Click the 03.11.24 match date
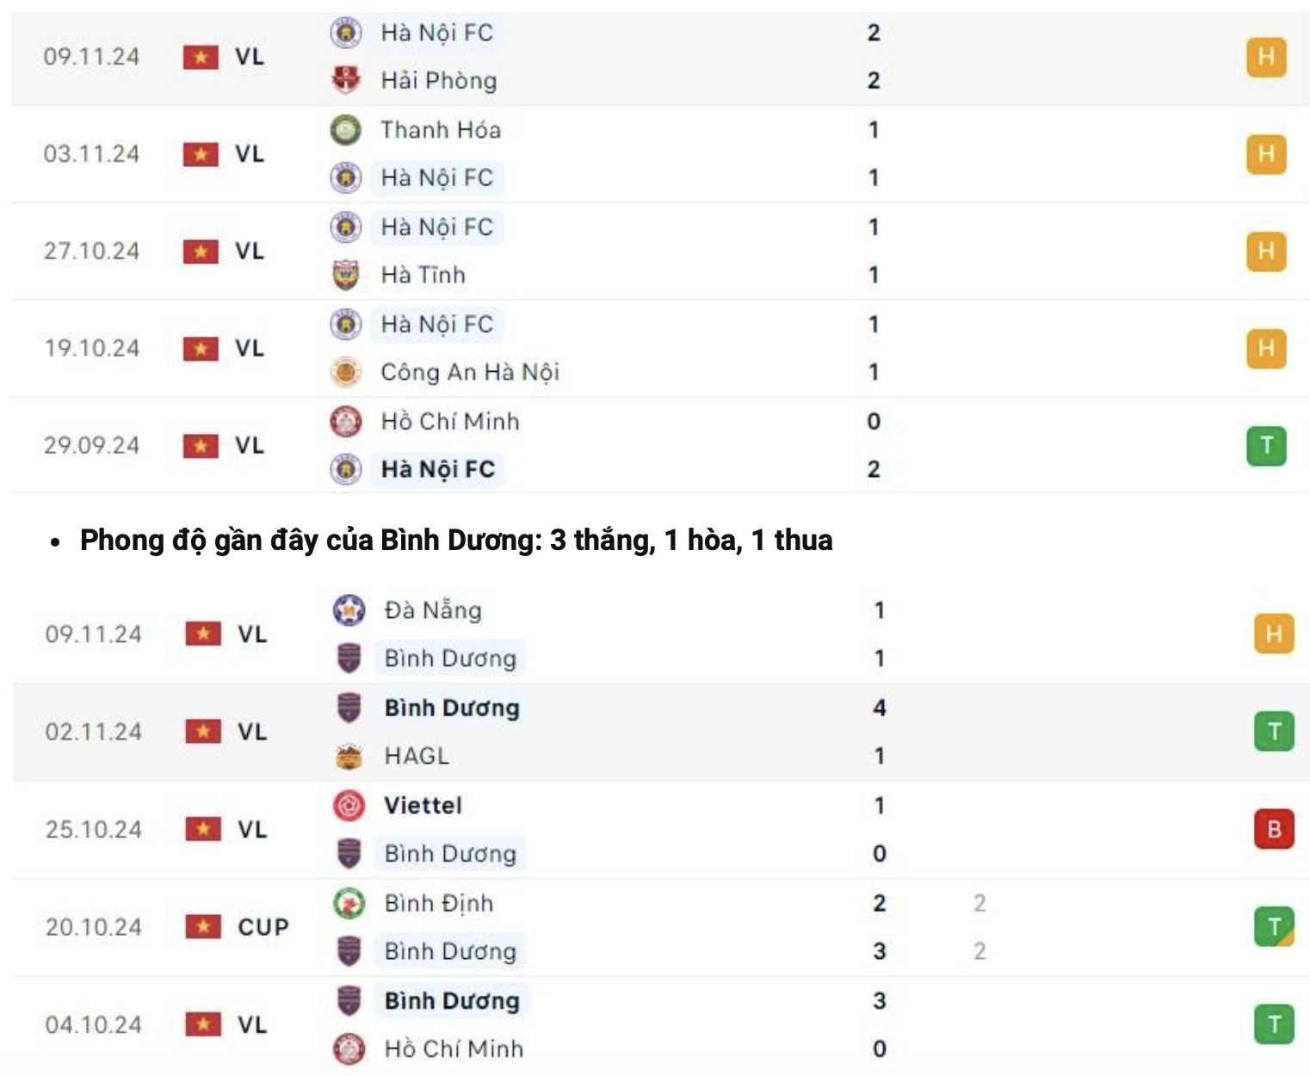This screenshot has height=1076, width=1310. pyautogui.click(x=91, y=154)
